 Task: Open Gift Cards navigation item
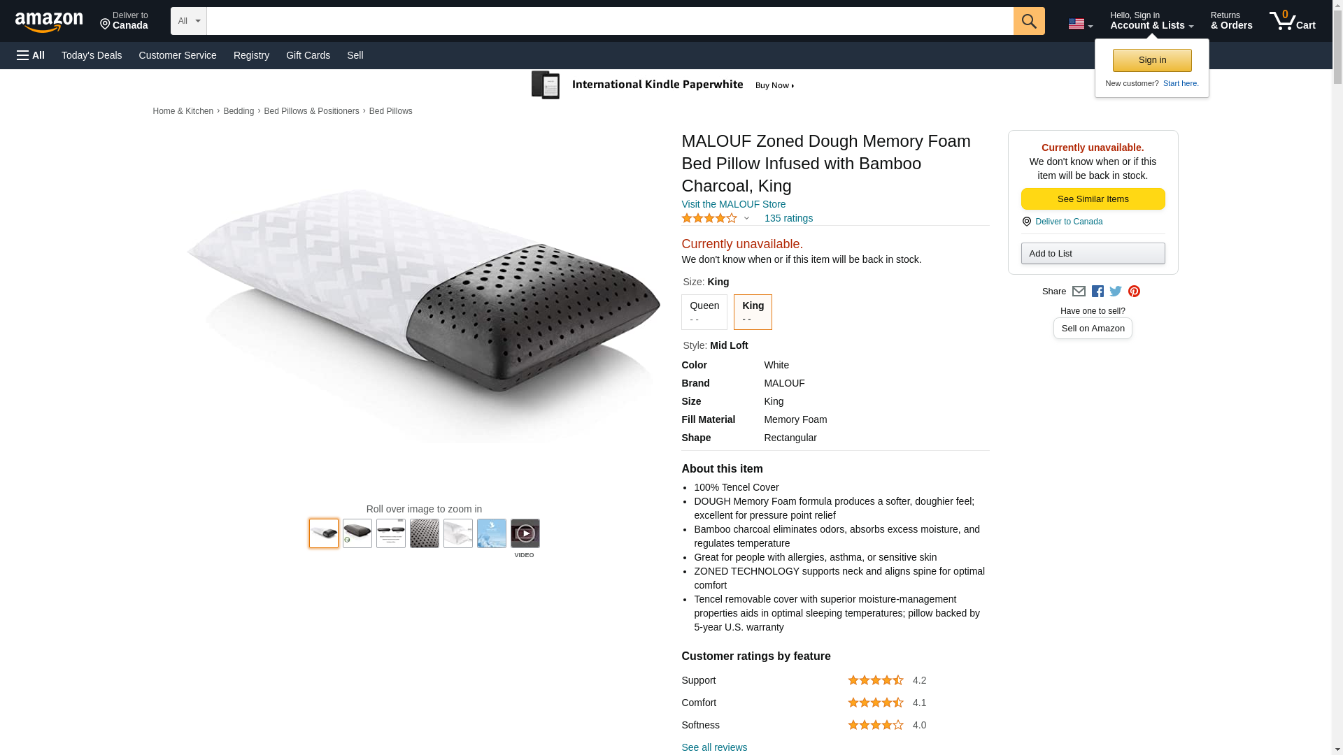[x=308, y=55]
